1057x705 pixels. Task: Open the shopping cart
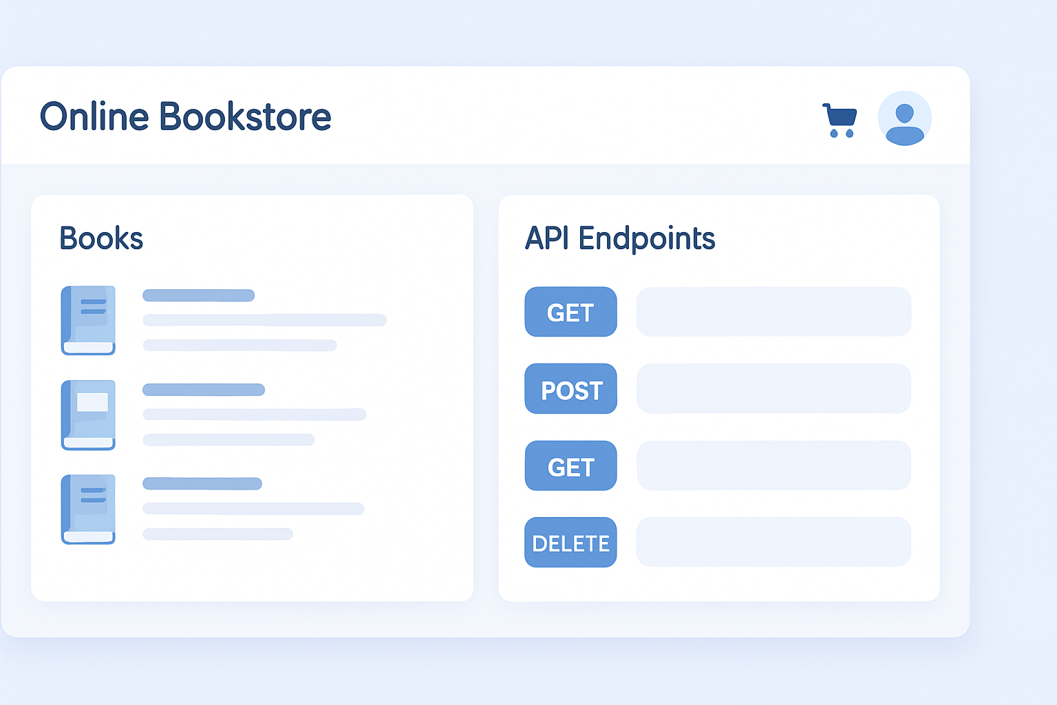[840, 120]
